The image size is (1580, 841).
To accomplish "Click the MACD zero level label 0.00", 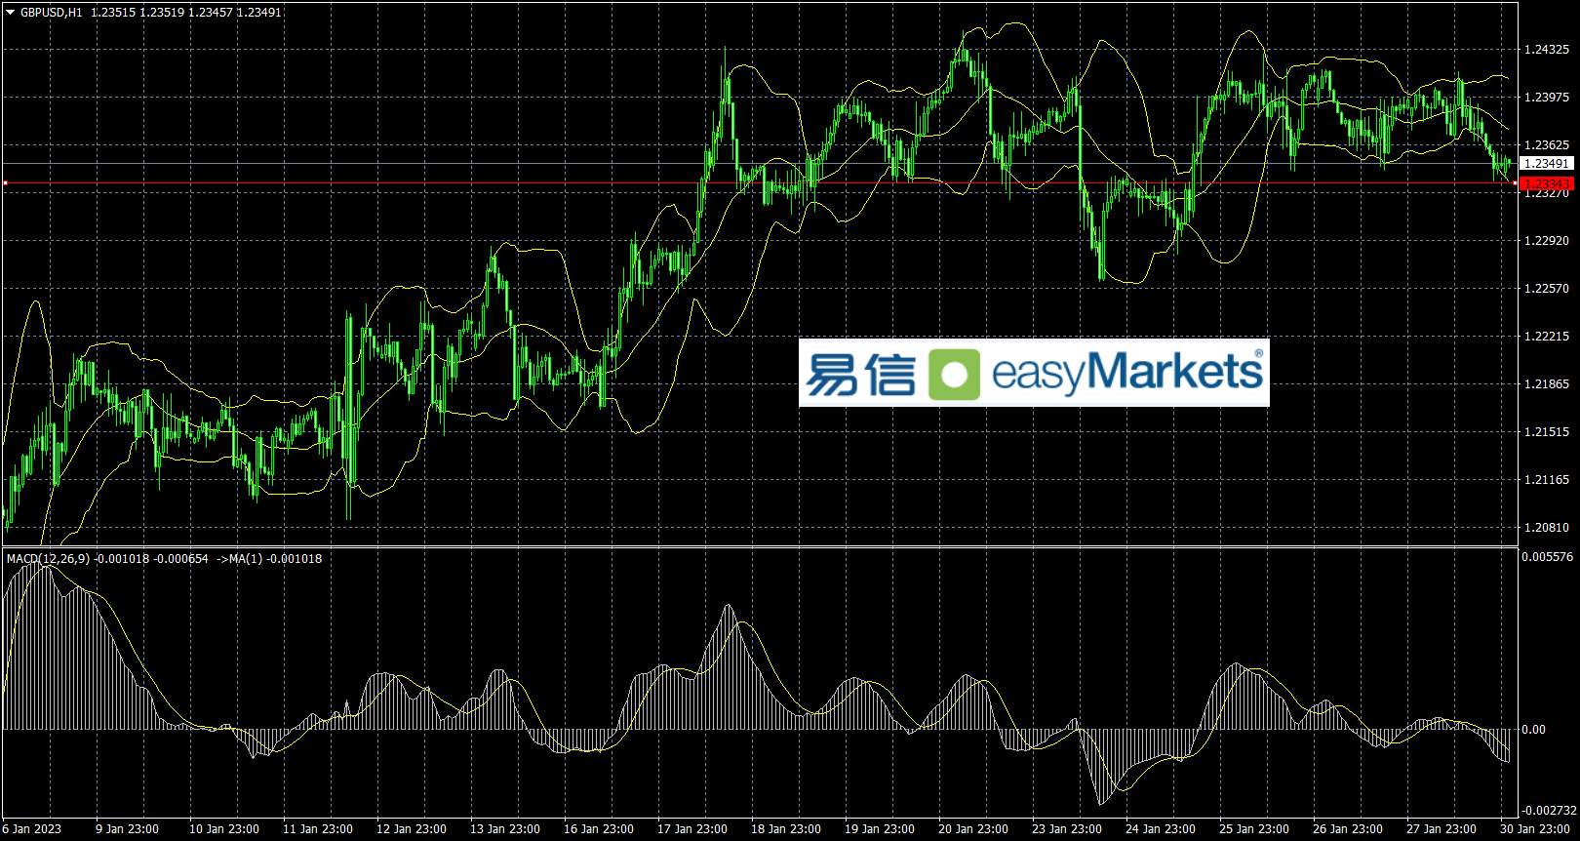I will point(1534,730).
